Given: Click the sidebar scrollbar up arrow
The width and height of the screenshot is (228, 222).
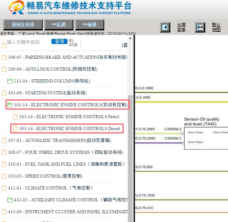Looking at the screenshot, I should (130, 38).
